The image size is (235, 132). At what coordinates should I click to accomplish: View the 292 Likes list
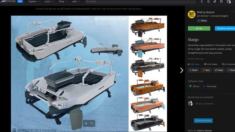(x=195, y=64)
